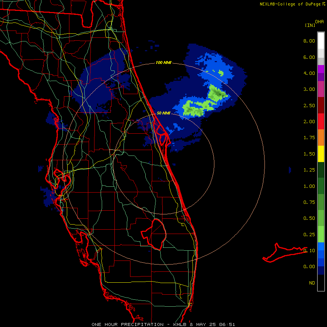Click the 1.25 legend value

pyautogui.click(x=309, y=170)
